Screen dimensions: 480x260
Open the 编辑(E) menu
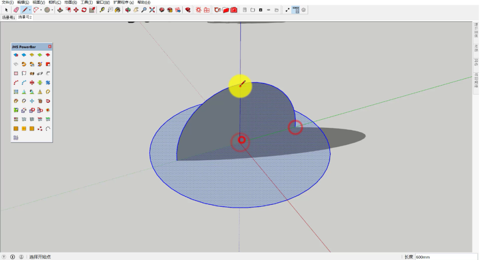pyautogui.click(x=23, y=3)
